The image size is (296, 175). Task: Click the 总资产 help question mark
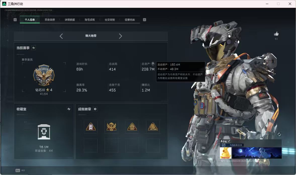153,64
